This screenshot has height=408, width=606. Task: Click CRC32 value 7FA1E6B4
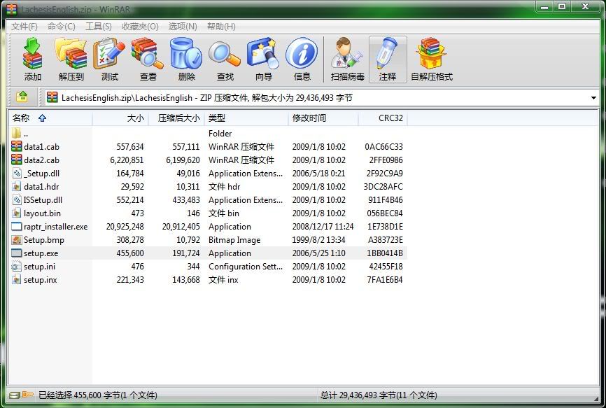coord(385,279)
